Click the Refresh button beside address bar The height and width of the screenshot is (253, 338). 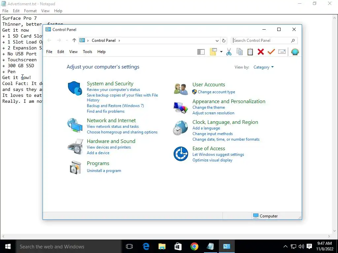[224, 41]
